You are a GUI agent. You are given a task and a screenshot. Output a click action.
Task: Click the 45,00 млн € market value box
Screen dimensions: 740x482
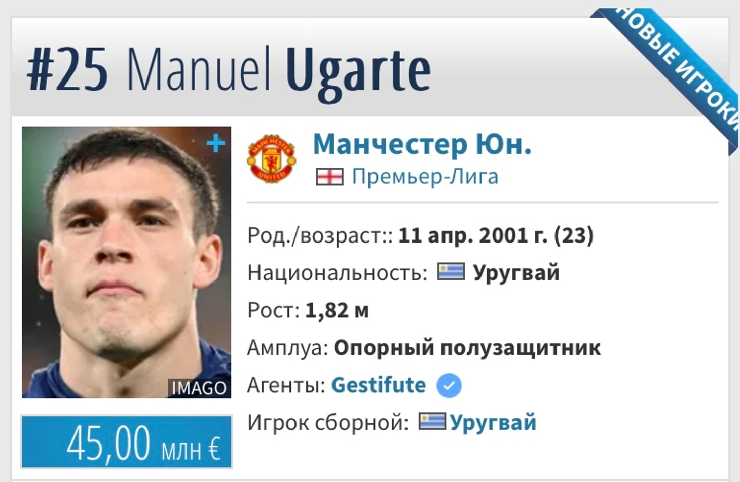tap(126, 441)
